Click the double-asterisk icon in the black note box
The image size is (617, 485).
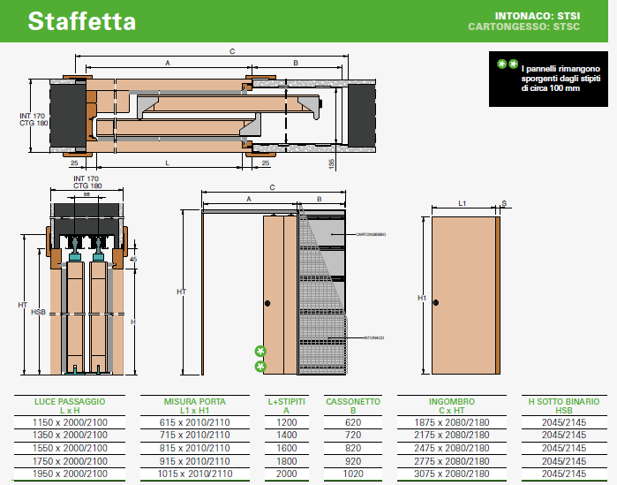pos(507,64)
